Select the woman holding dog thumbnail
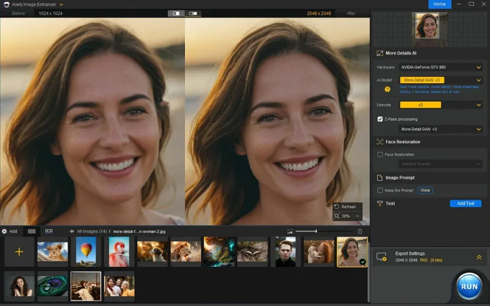The width and height of the screenshot is (490, 306). click(319, 252)
